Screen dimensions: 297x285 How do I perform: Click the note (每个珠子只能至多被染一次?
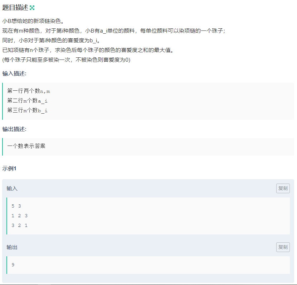66,60
